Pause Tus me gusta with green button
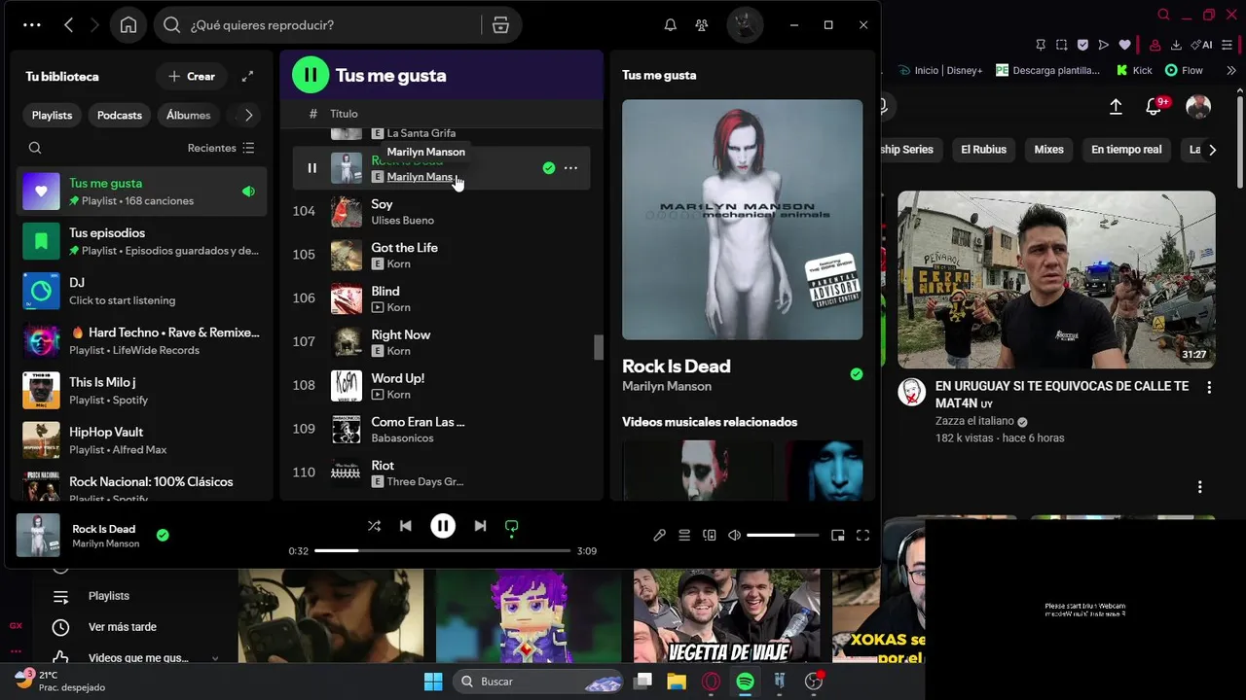The image size is (1246, 700). click(x=311, y=75)
